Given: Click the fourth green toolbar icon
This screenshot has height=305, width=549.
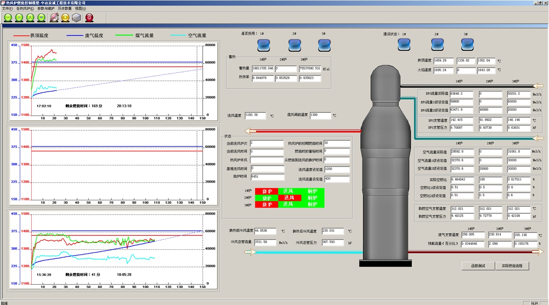Looking at the screenshot, I should tap(41, 18).
